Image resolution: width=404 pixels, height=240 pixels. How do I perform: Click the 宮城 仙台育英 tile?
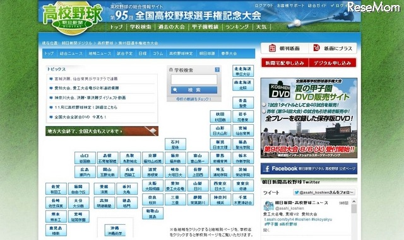click(x=243, y=130)
